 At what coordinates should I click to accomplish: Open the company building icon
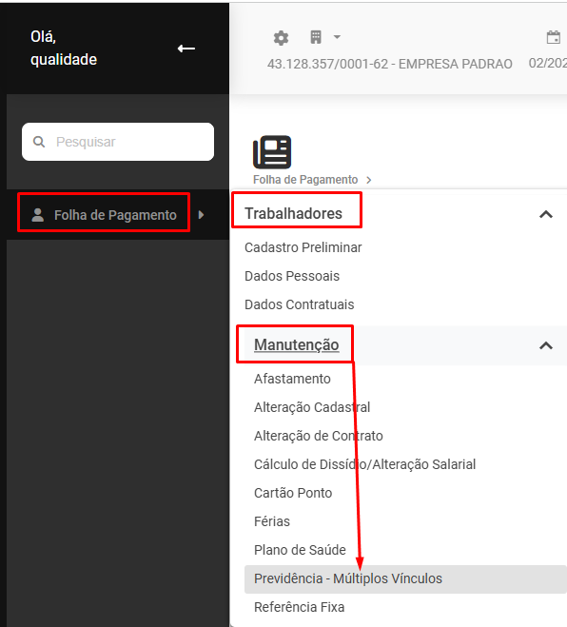[x=316, y=37]
